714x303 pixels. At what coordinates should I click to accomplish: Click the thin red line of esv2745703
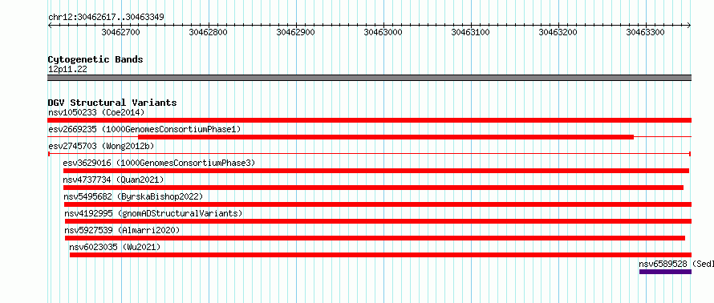point(369,154)
